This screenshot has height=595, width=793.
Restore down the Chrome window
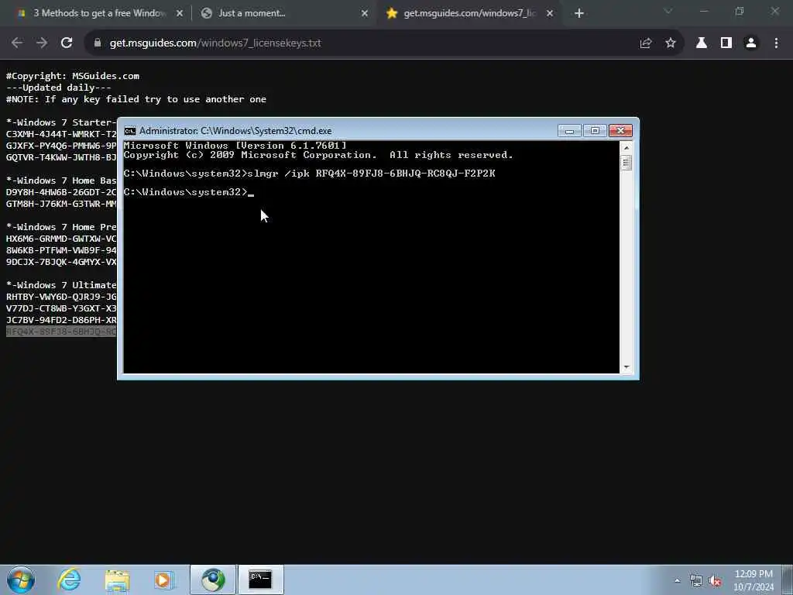[x=740, y=11]
